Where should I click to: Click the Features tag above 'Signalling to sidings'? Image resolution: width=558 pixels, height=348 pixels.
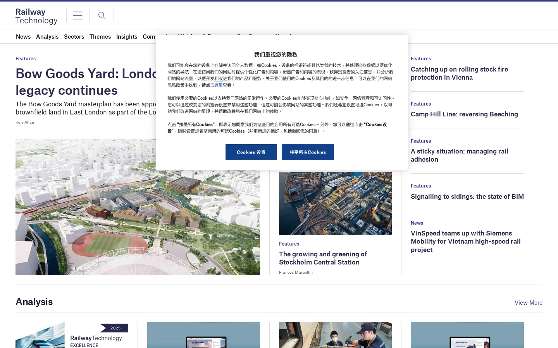click(x=421, y=186)
